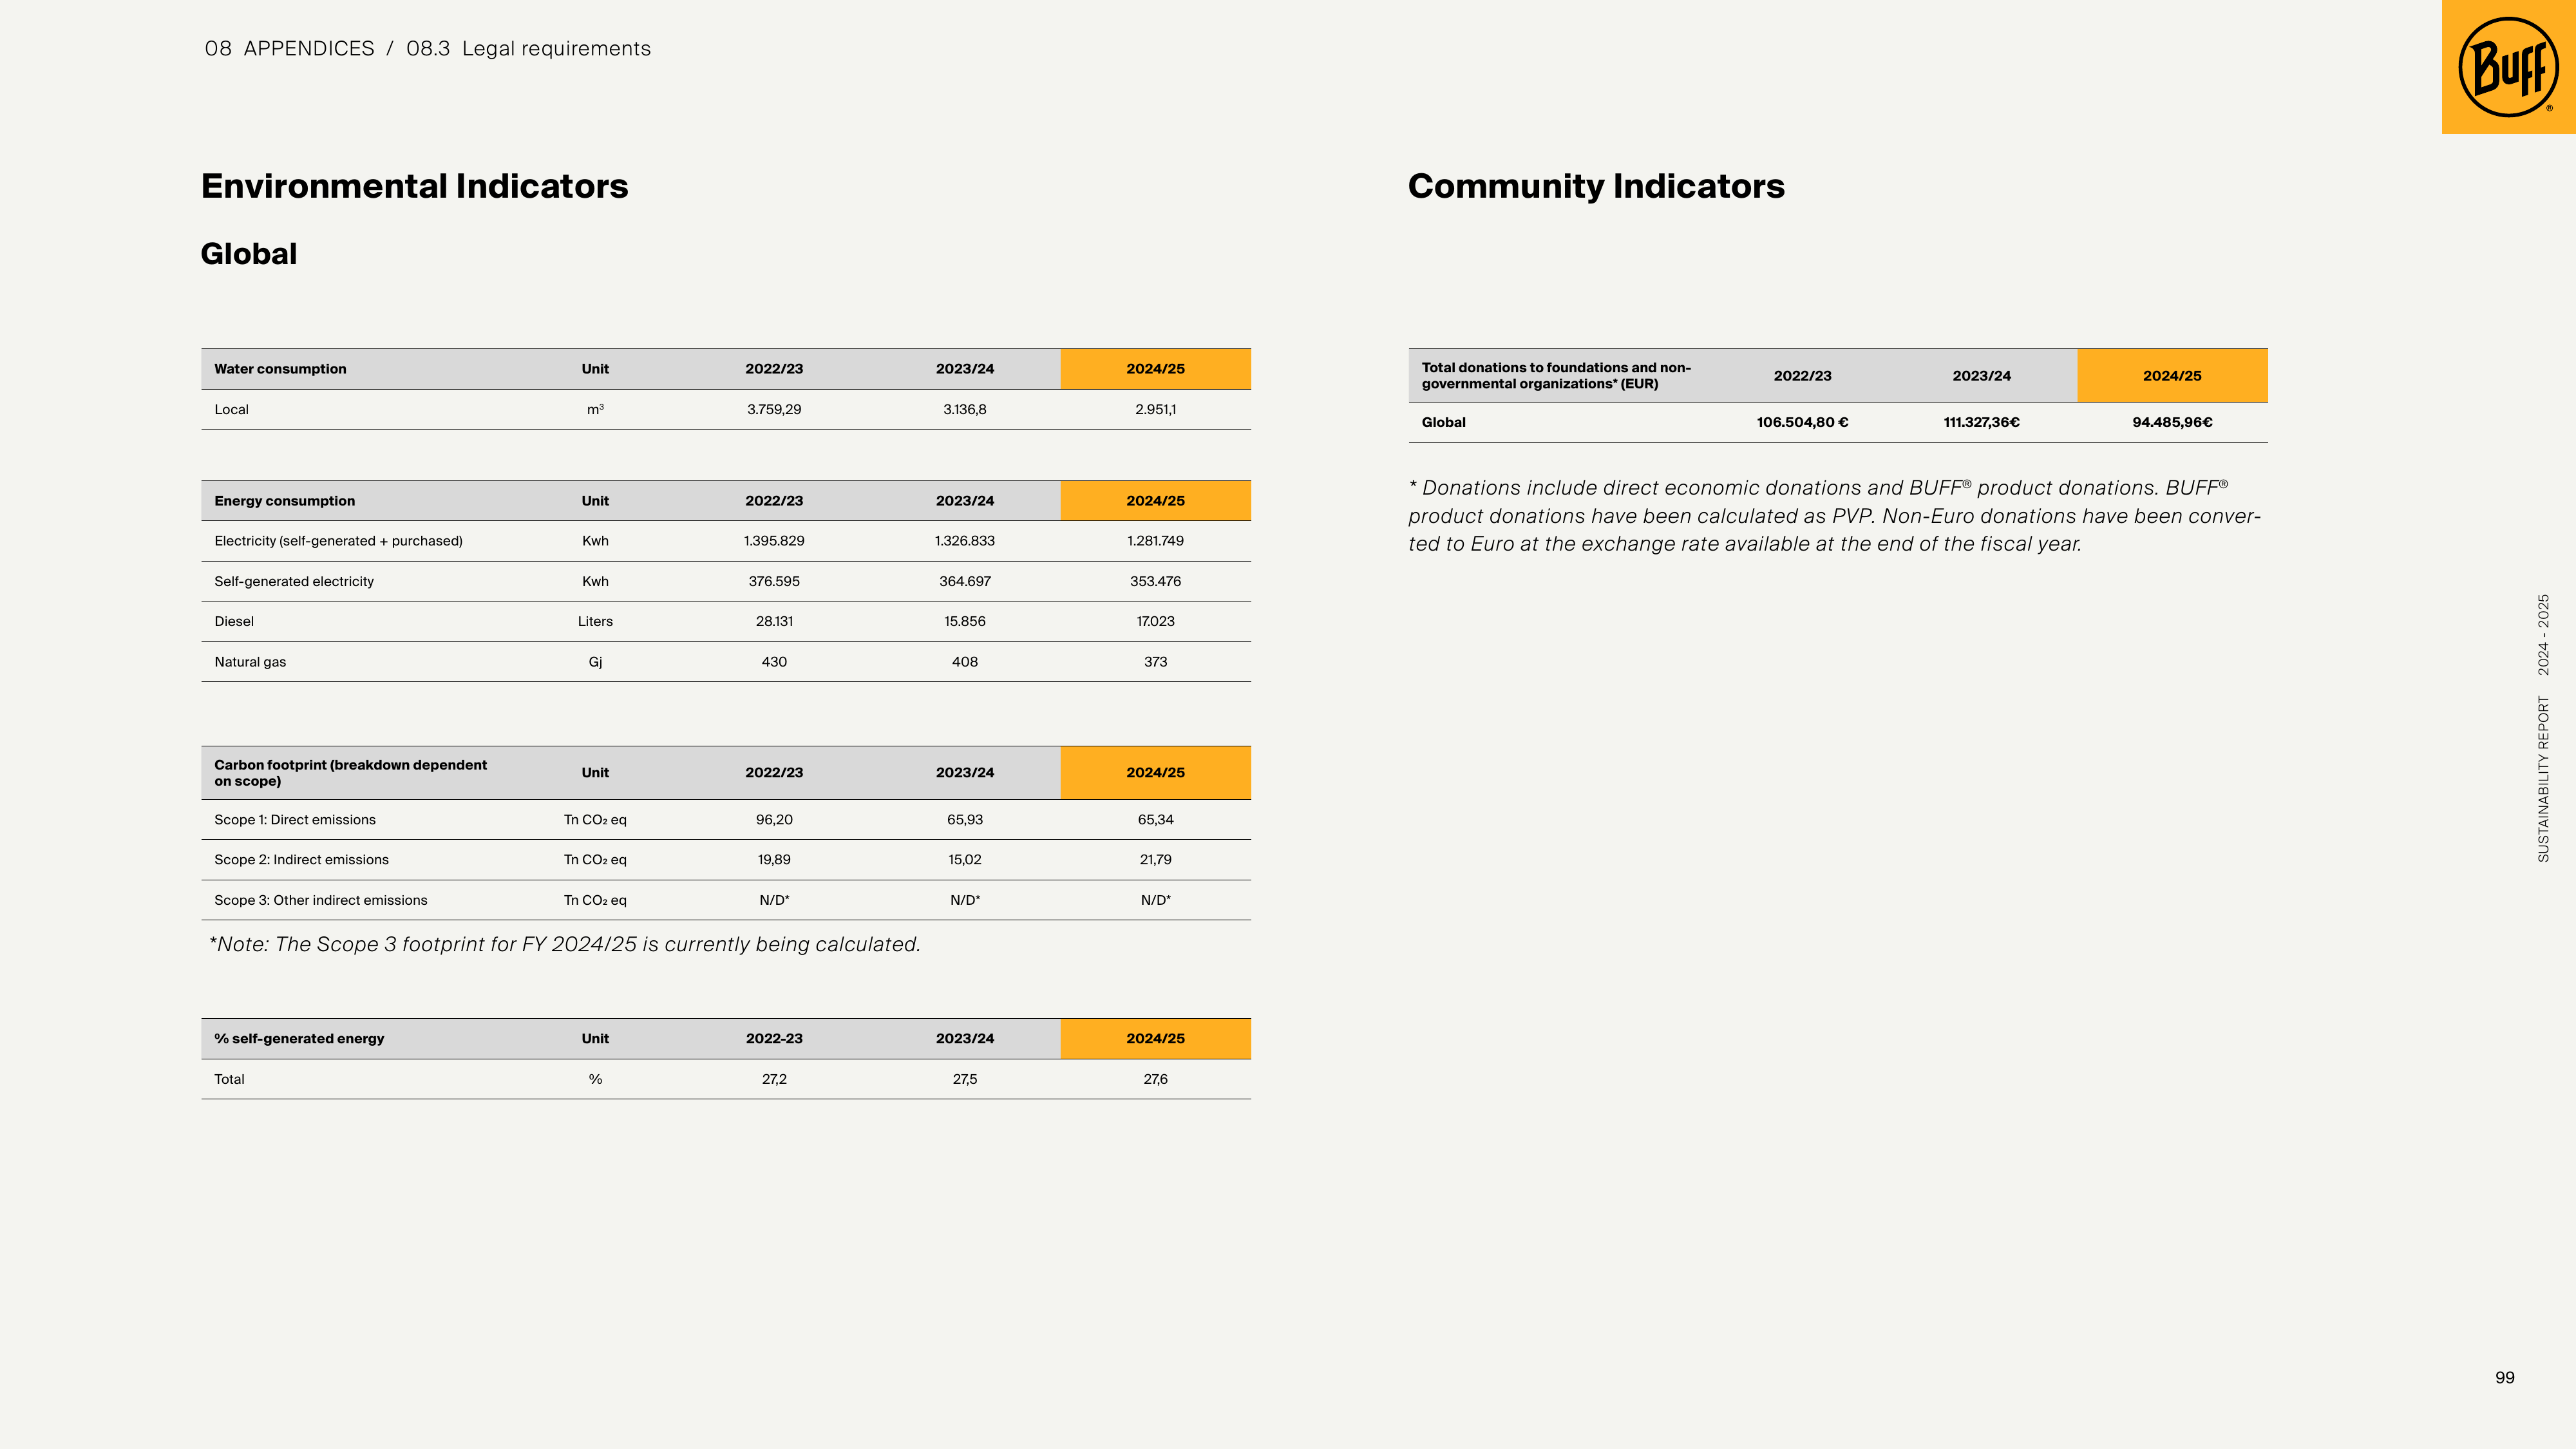
Task: Click the 'Natural gas' row label
Action: (x=250, y=662)
